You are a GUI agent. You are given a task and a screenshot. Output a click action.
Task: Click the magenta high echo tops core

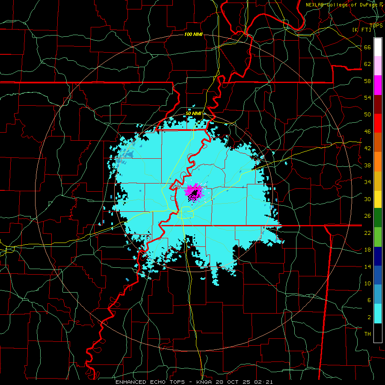(x=194, y=192)
